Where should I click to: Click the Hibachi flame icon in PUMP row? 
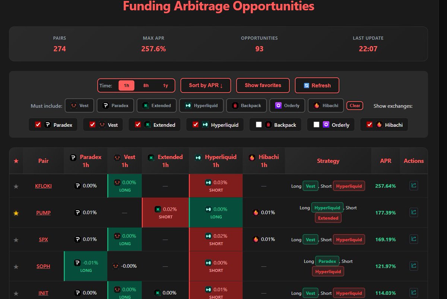point(256,213)
